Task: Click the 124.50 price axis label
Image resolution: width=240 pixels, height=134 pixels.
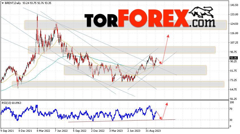Action: [234, 24]
